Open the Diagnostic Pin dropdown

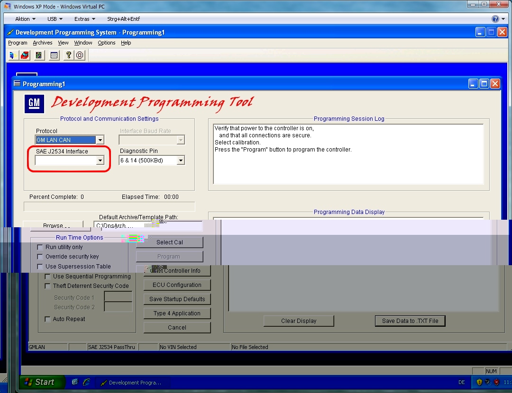pos(181,160)
